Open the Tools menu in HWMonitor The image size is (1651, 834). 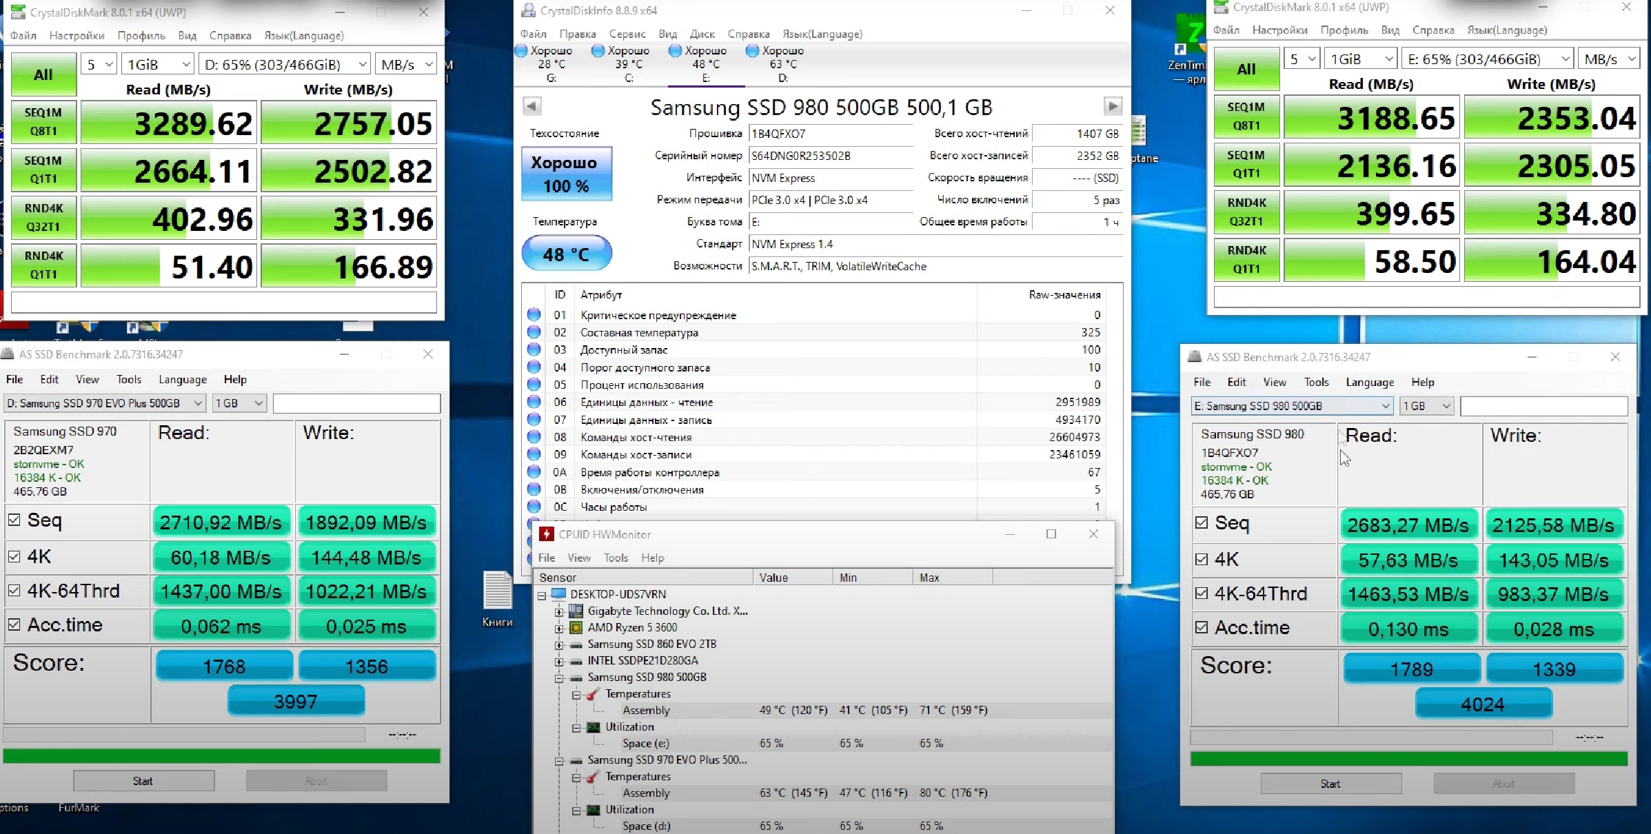click(x=616, y=558)
